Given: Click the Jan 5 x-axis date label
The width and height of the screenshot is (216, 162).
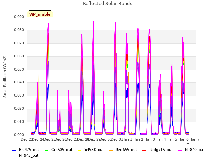Looking at the screenshot, I should pyautogui.click(x=172, y=139).
